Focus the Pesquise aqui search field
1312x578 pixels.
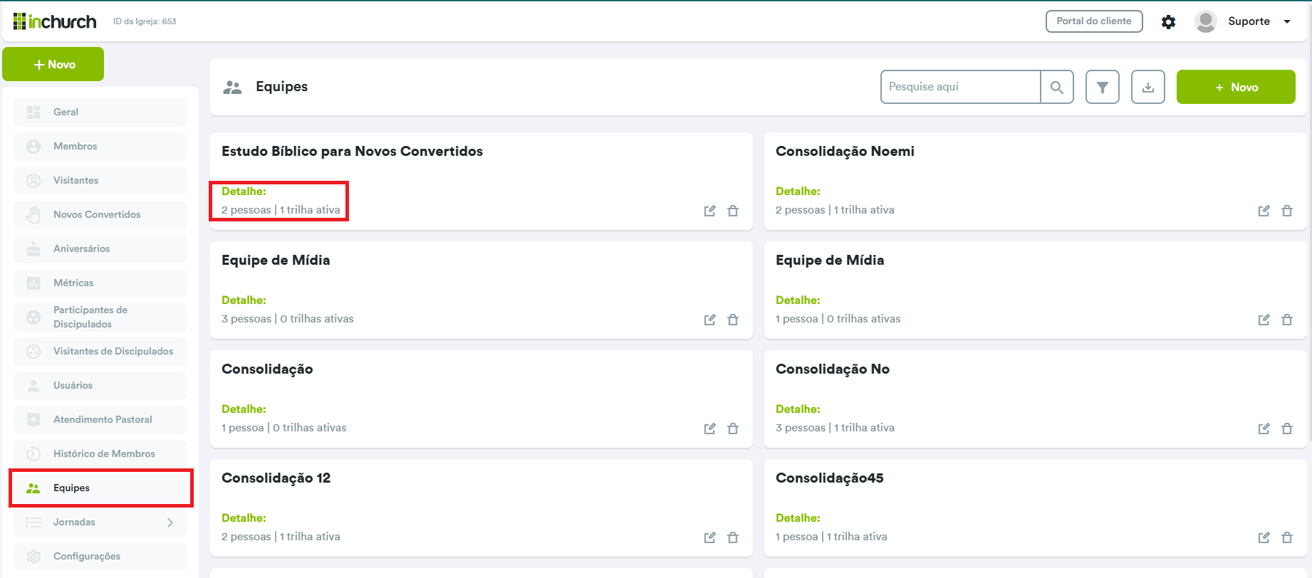tap(960, 87)
